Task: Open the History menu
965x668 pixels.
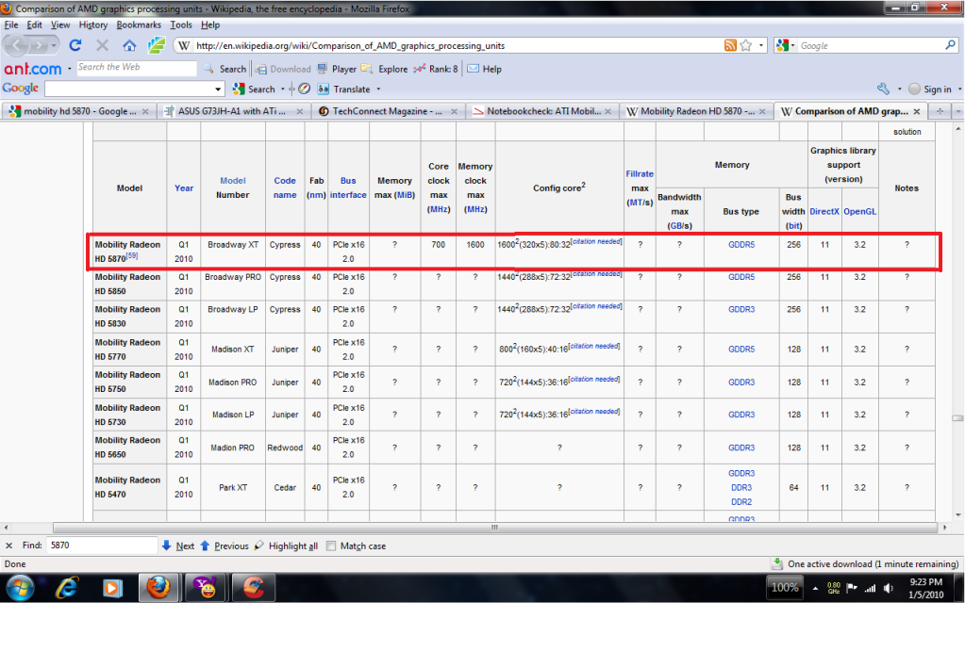Action: (x=93, y=24)
